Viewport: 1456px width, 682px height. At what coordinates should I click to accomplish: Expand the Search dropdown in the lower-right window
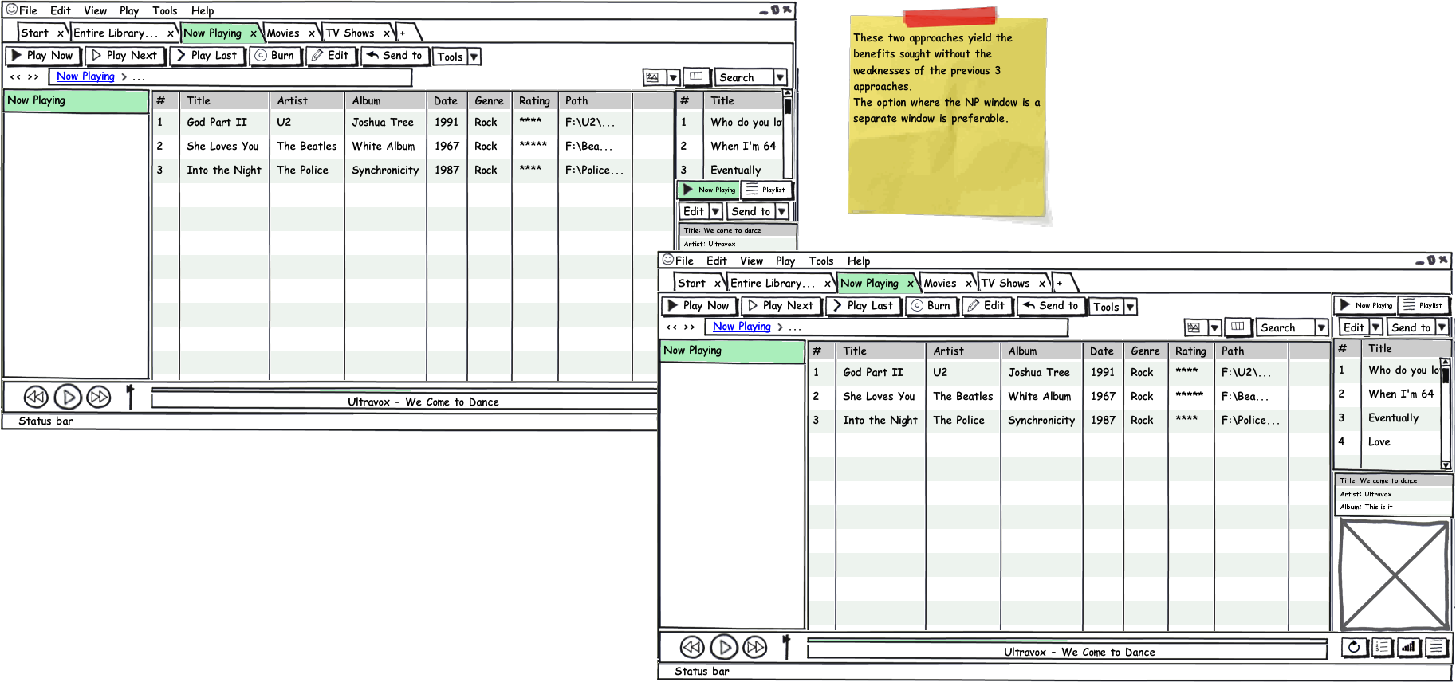click(1321, 327)
